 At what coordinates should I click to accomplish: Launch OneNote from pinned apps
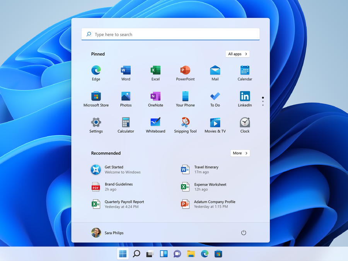tap(155, 99)
